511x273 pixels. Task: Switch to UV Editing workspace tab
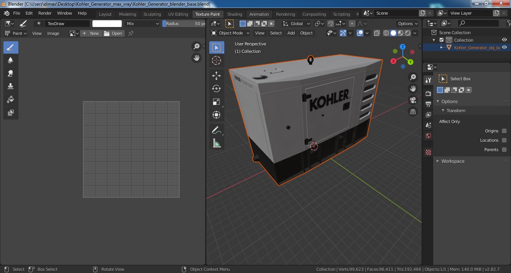click(178, 14)
